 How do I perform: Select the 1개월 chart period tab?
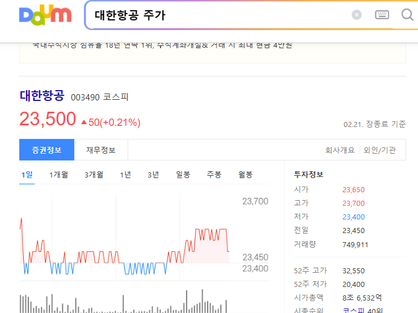coord(58,175)
